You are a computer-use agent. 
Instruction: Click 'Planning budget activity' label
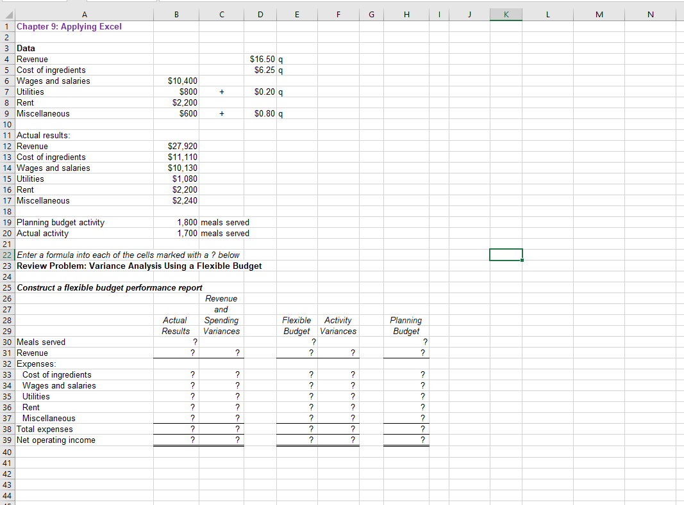click(61, 223)
